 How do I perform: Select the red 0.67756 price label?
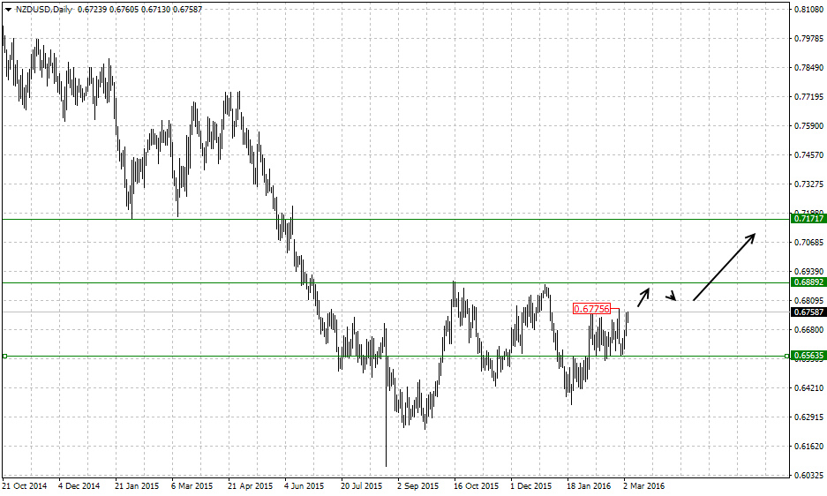click(x=591, y=309)
